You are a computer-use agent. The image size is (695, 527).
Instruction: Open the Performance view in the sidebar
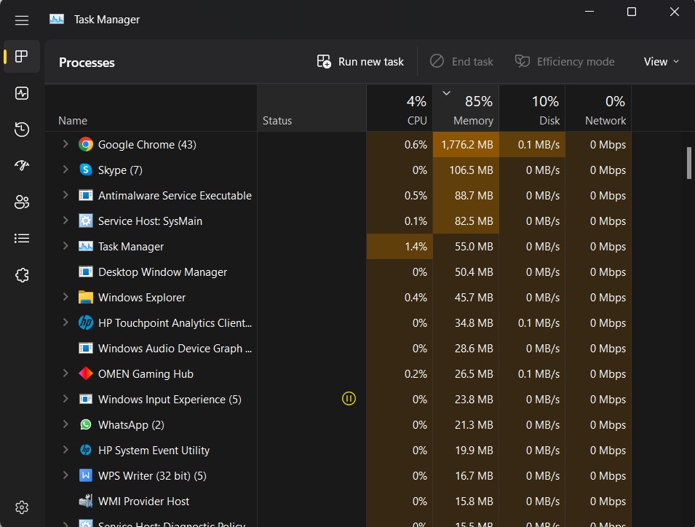(21, 93)
